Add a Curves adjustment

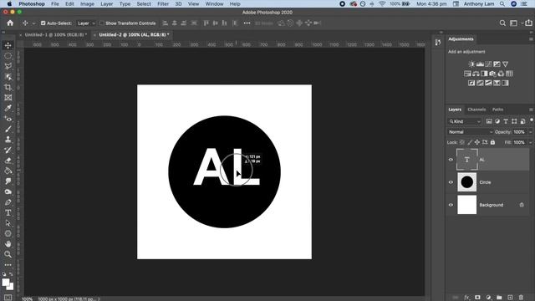488,64
